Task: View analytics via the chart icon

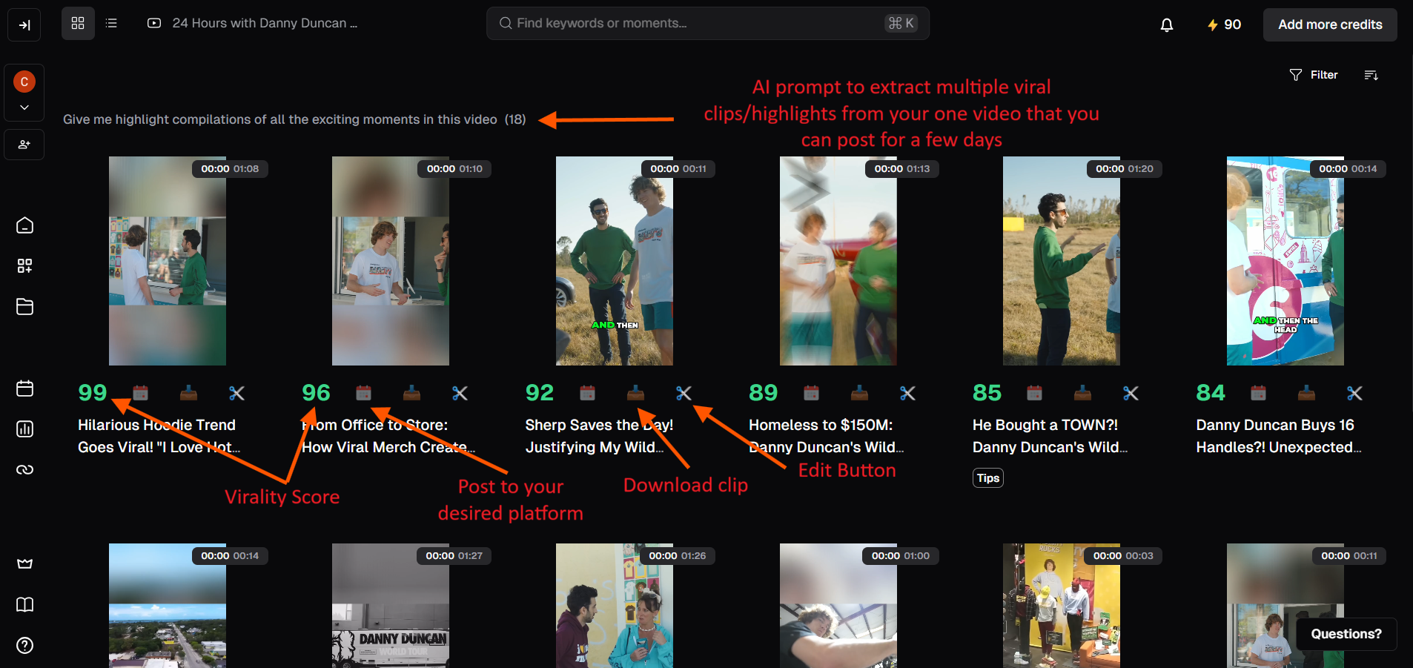Action: [24, 429]
